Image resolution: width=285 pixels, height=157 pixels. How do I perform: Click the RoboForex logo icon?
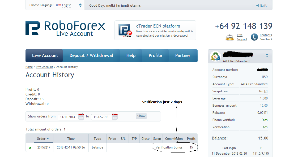(33, 28)
